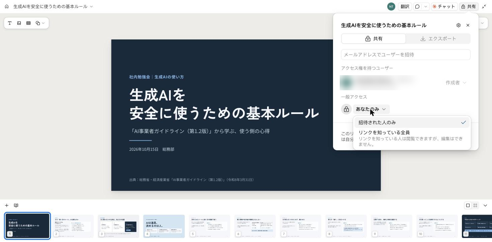Open slide 6 thumbnail
This screenshot has height=242, width=492.
pos(255,226)
